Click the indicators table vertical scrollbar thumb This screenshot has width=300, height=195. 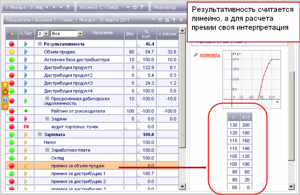[182, 91]
